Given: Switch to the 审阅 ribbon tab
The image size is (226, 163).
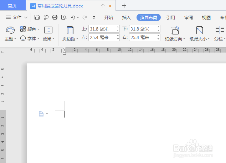Looking at the screenshot, I should (x=189, y=17).
